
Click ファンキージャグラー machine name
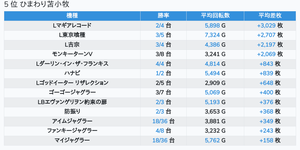72,131
